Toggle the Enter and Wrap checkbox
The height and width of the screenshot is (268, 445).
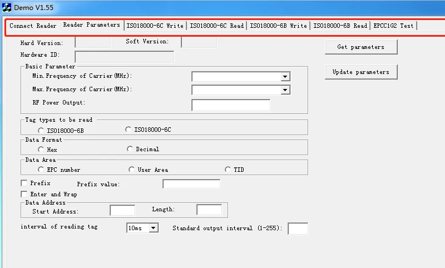[x=24, y=194]
